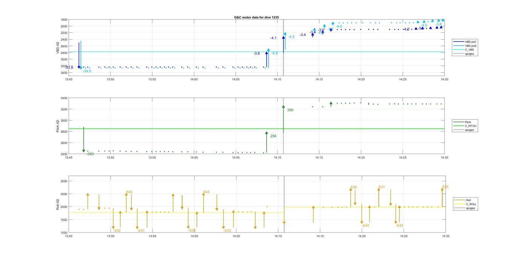This screenshot has width=528, height=261.
Task: Click the "3400" tick on Pitch axis
Action: click(64, 98)
